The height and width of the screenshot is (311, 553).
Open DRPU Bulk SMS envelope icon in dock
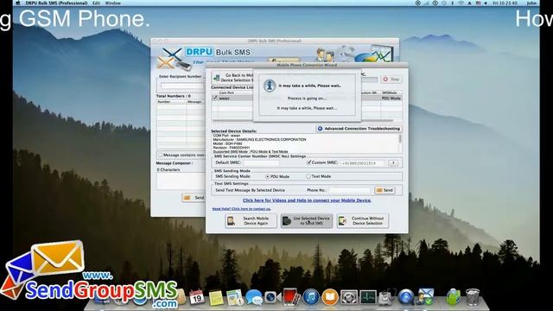(x=425, y=296)
